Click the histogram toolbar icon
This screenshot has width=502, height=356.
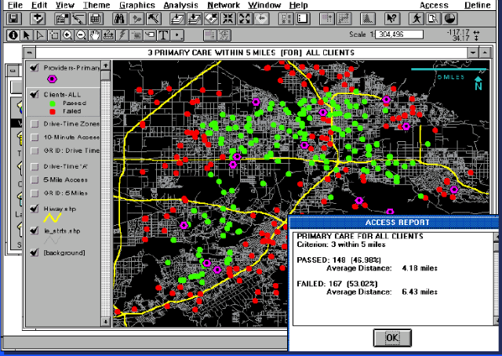tap(368, 19)
